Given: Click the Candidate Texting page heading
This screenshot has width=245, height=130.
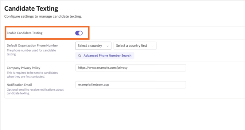Looking at the screenshot, I should (x=31, y=8).
